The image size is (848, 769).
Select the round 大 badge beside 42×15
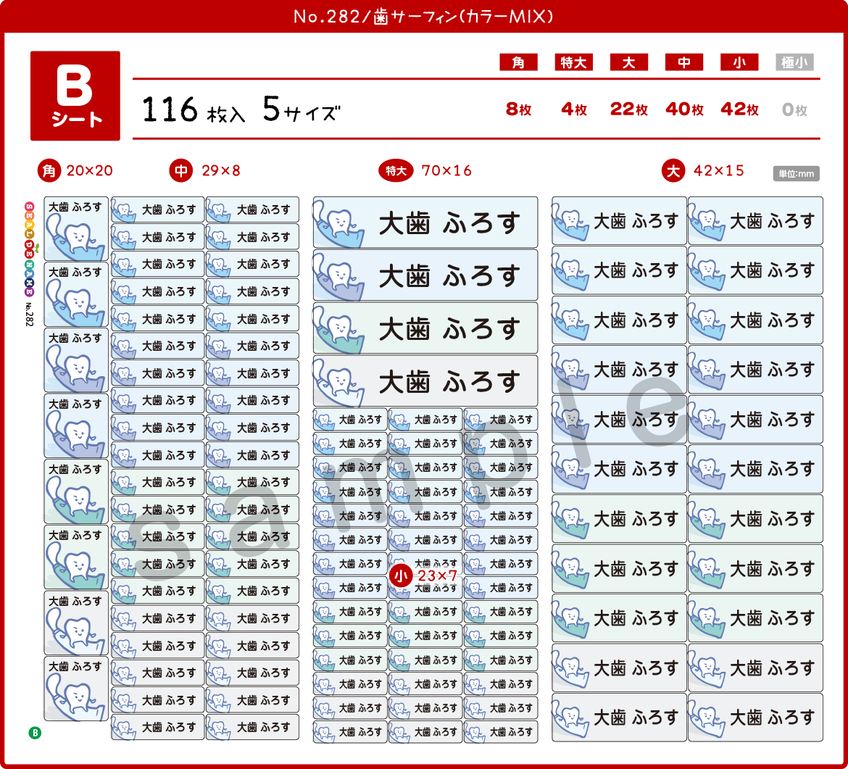click(673, 171)
